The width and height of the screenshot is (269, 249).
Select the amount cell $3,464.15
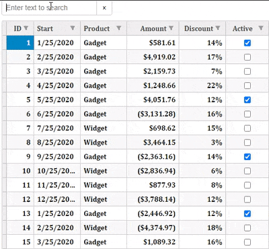[x=153, y=143]
